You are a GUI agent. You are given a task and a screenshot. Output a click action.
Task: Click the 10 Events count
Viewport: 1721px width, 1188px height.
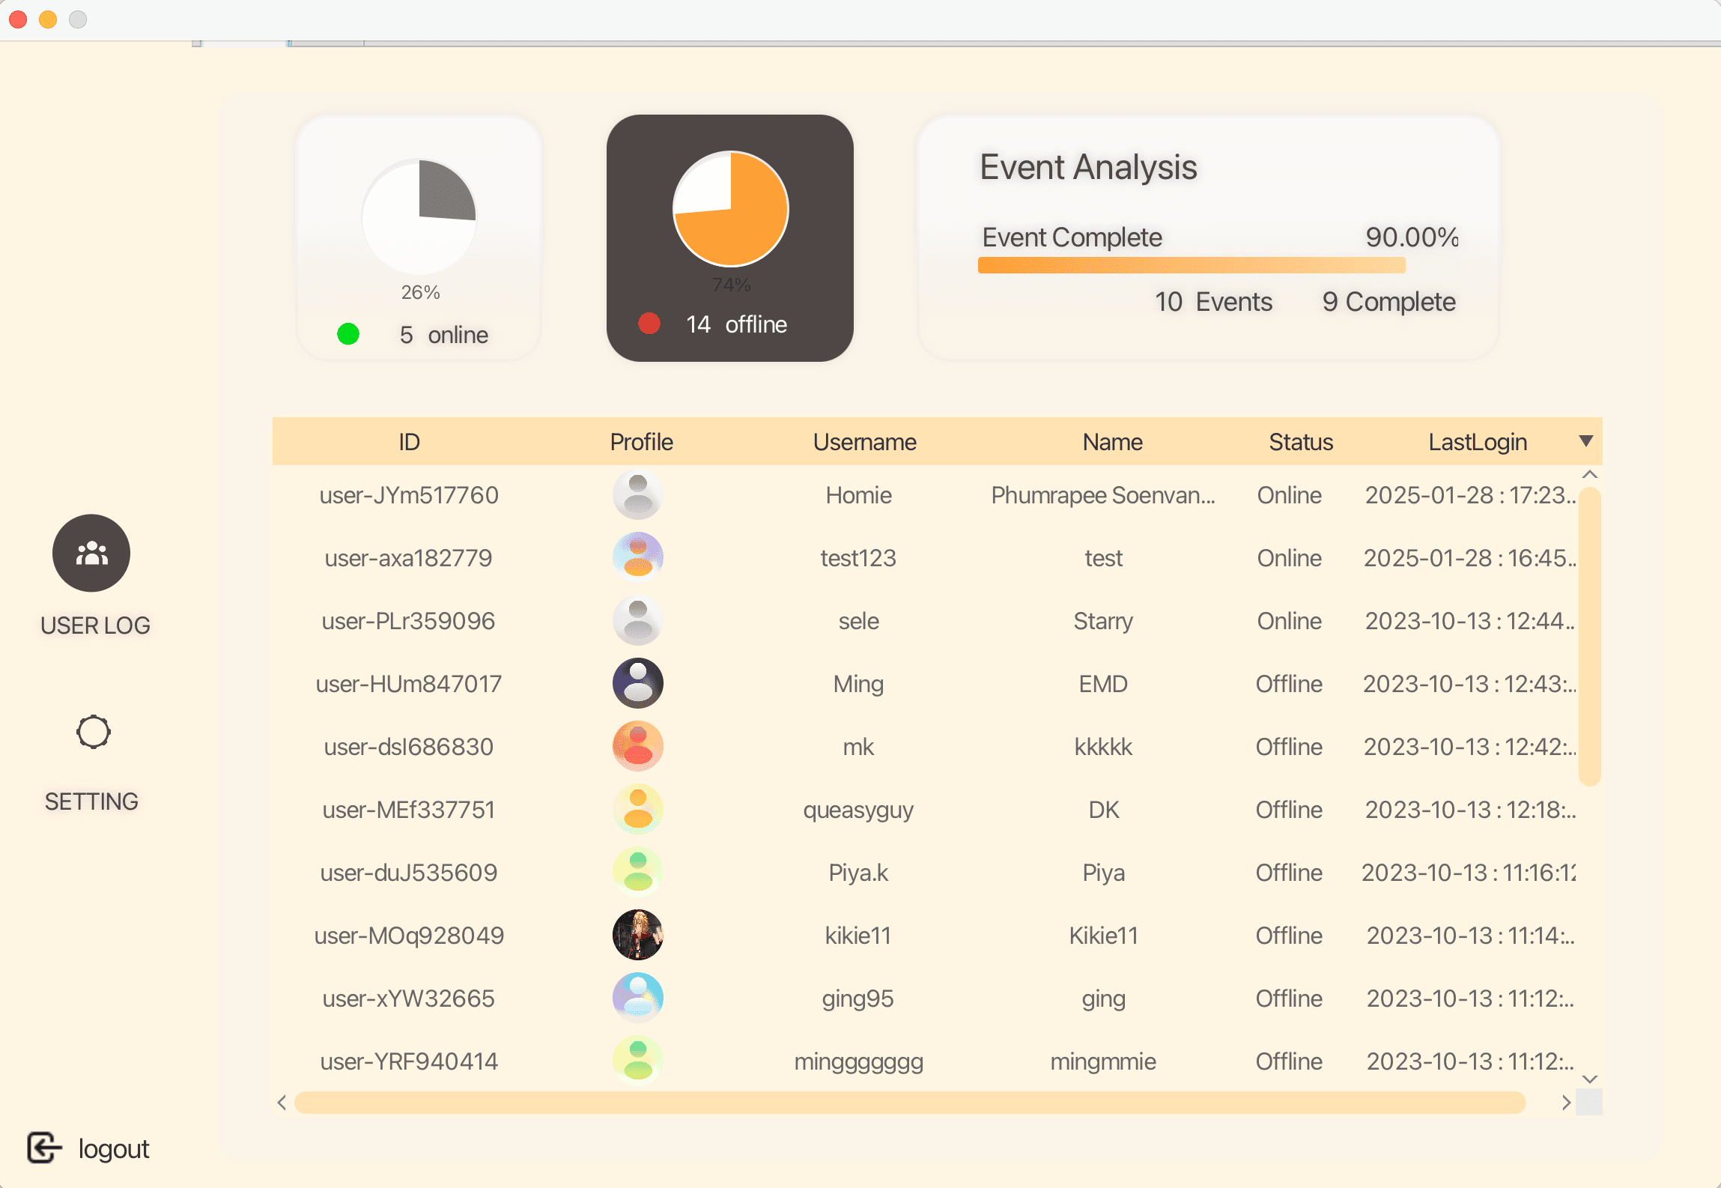click(x=1213, y=302)
